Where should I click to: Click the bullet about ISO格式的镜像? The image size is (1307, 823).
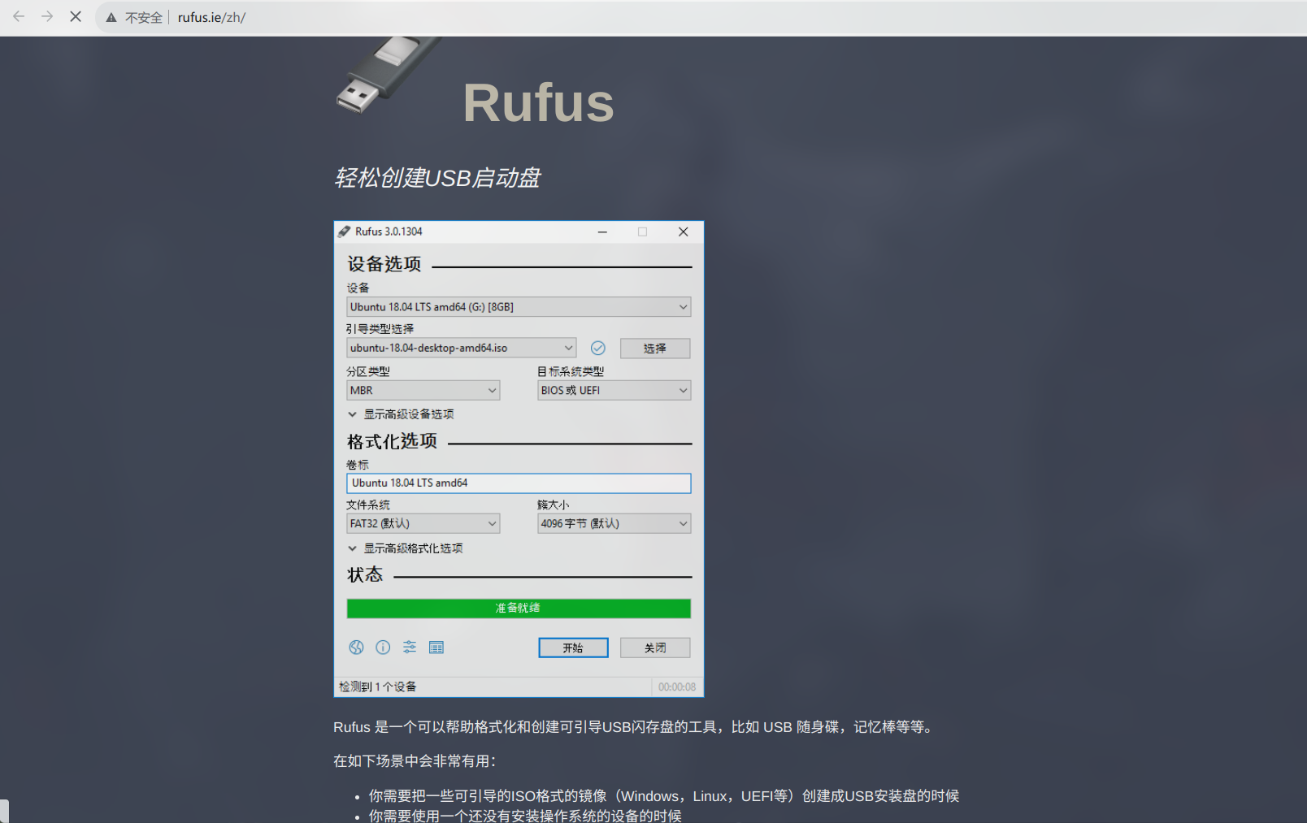664,796
